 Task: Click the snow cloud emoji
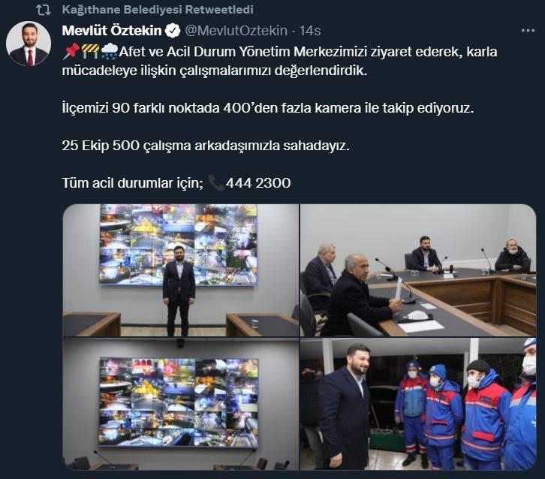coord(109,52)
